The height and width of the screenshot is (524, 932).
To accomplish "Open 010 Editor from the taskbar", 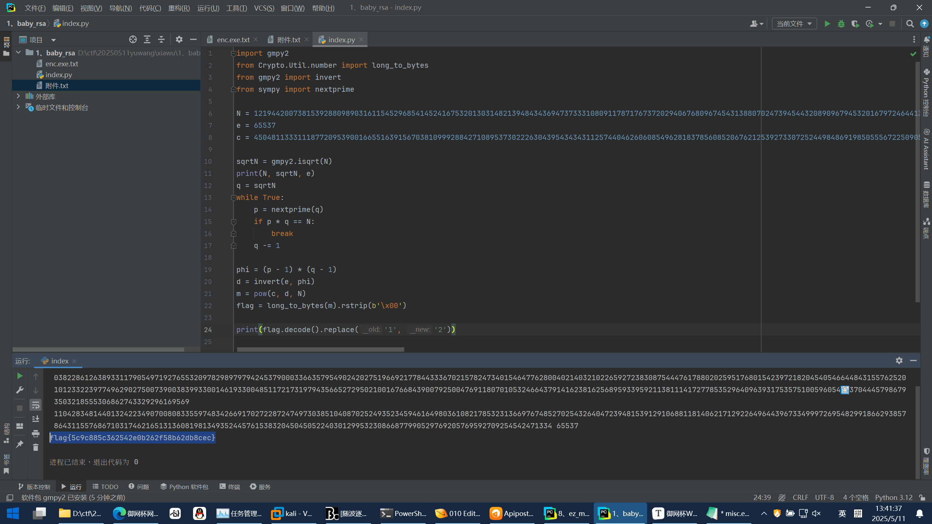I will coord(458,513).
